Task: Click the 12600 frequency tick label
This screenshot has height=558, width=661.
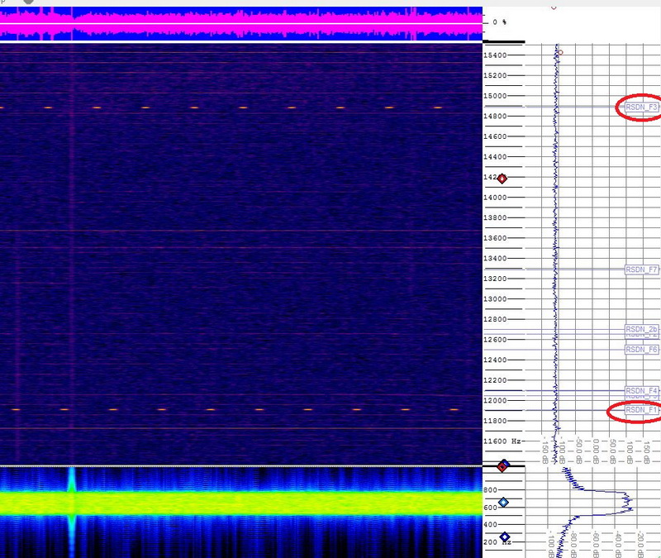Action: pyautogui.click(x=495, y=340)
